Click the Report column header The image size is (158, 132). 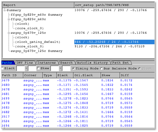click(38, 5)
